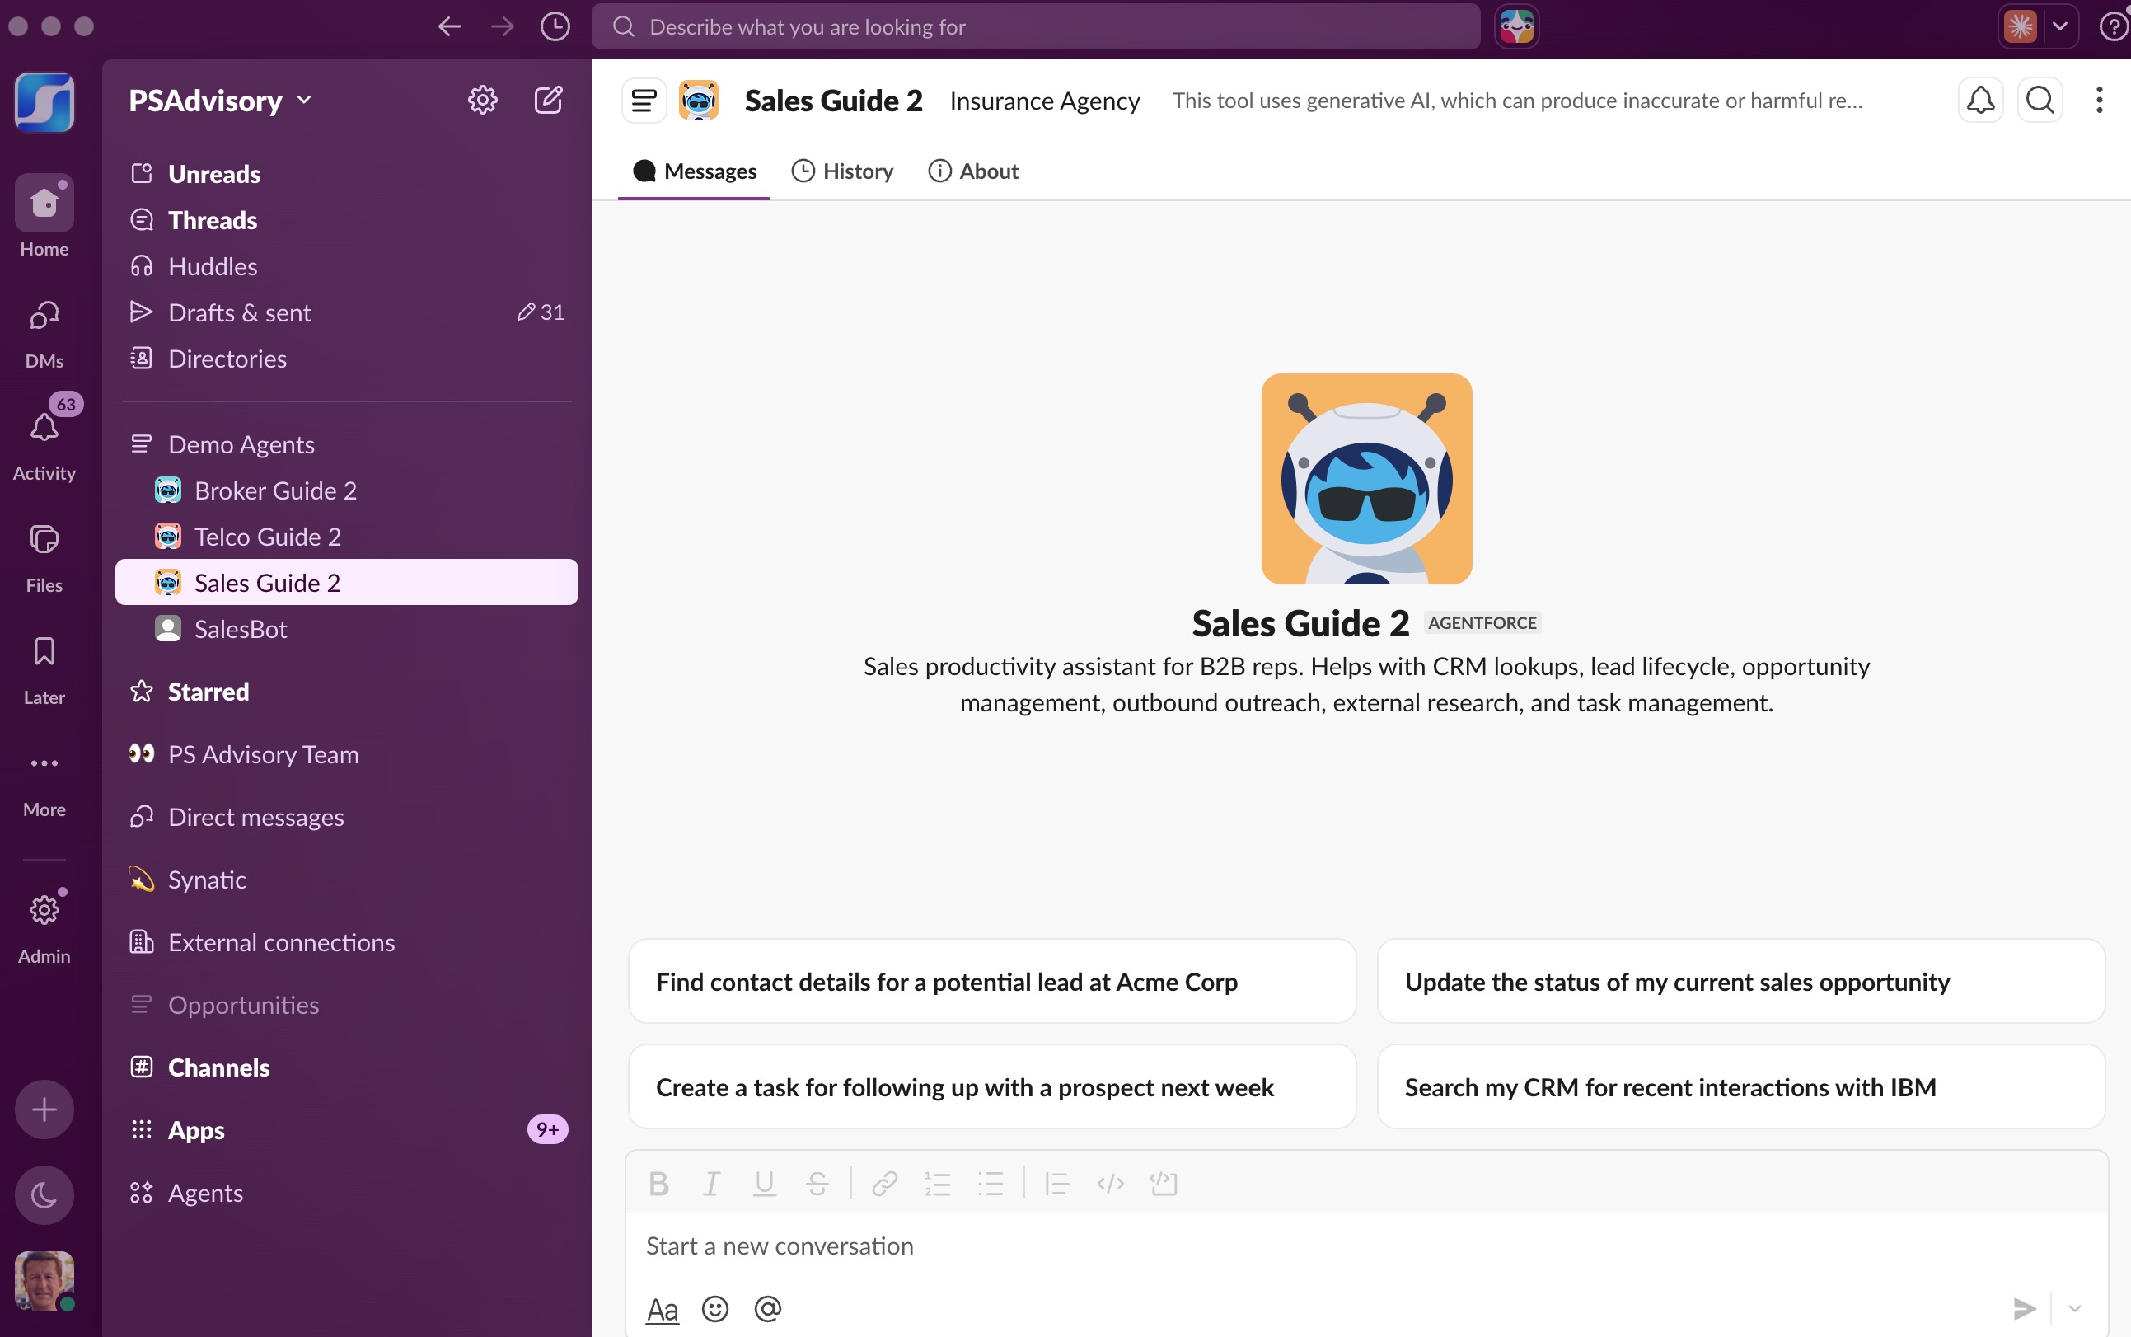The height and width of the screenshot is (1337, 2131).
Task: Open the PSAdvisory workspace menu
Action: click(x=220, y=101)
